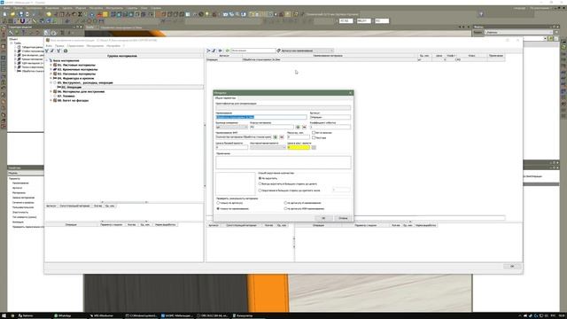
Task: Click the first filter icon above the material groups tree
Action: (47, 51)
